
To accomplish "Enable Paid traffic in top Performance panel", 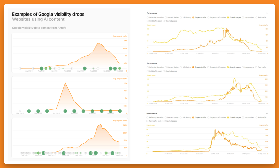I will click(x=256, y=17).
